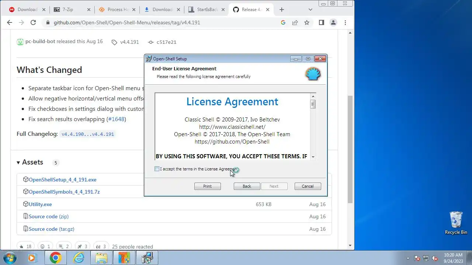Open the clock showing 10:20 AM
This screenshot has height=265, width=472.
click(x=453, y=258)
